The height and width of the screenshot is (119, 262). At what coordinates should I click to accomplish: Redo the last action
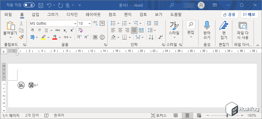click(60, 5)
